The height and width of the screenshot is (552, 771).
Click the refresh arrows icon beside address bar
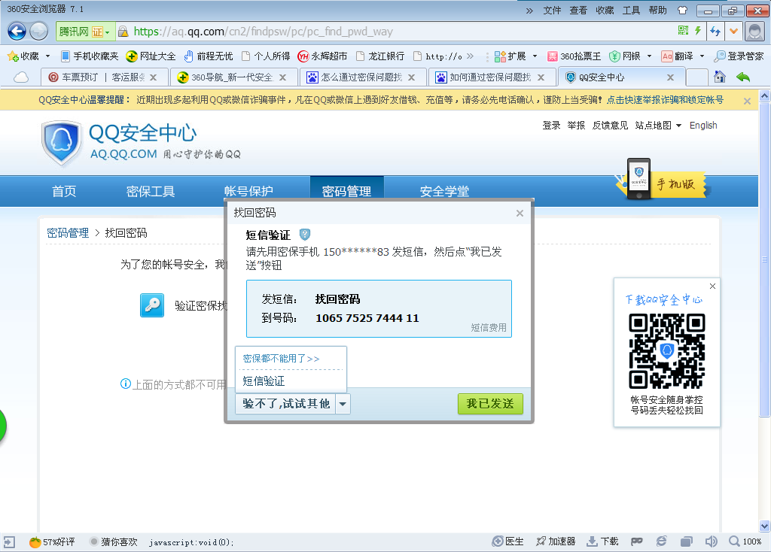tap(715, 32)
